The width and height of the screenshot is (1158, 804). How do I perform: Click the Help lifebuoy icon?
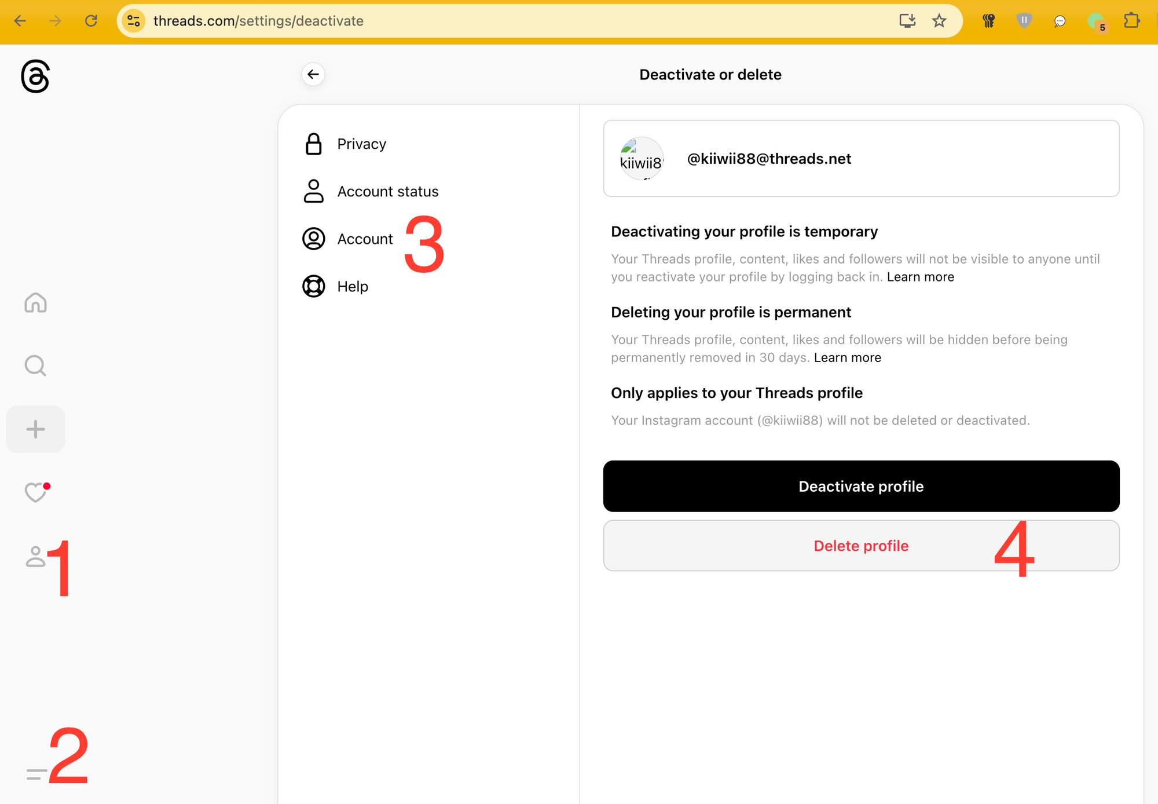pos(313,286)
